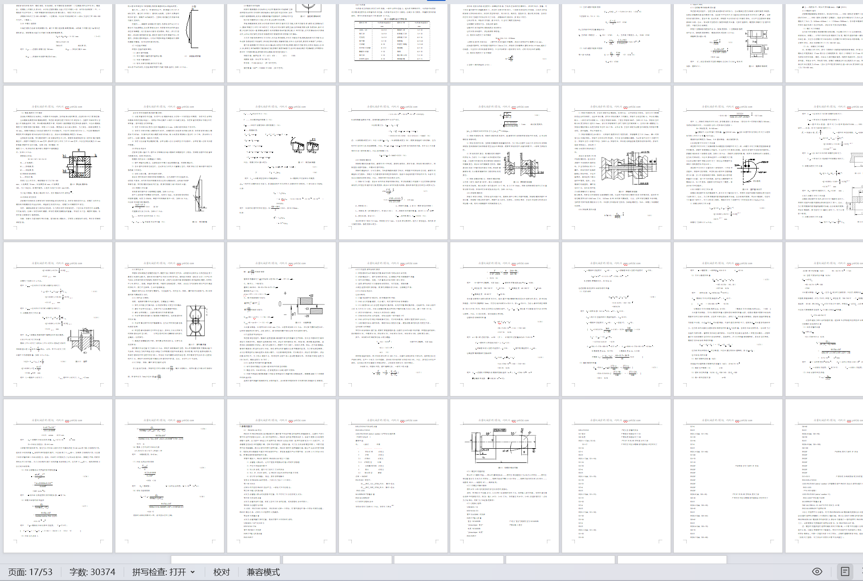Click the 校对 proofreading button

click(222, 572)
